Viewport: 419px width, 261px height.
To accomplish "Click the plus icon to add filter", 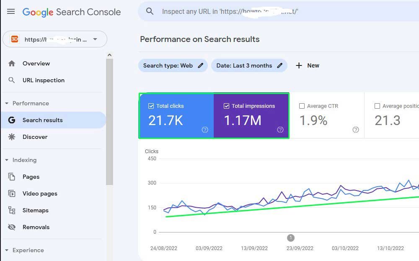I will (x=299, y=65).
